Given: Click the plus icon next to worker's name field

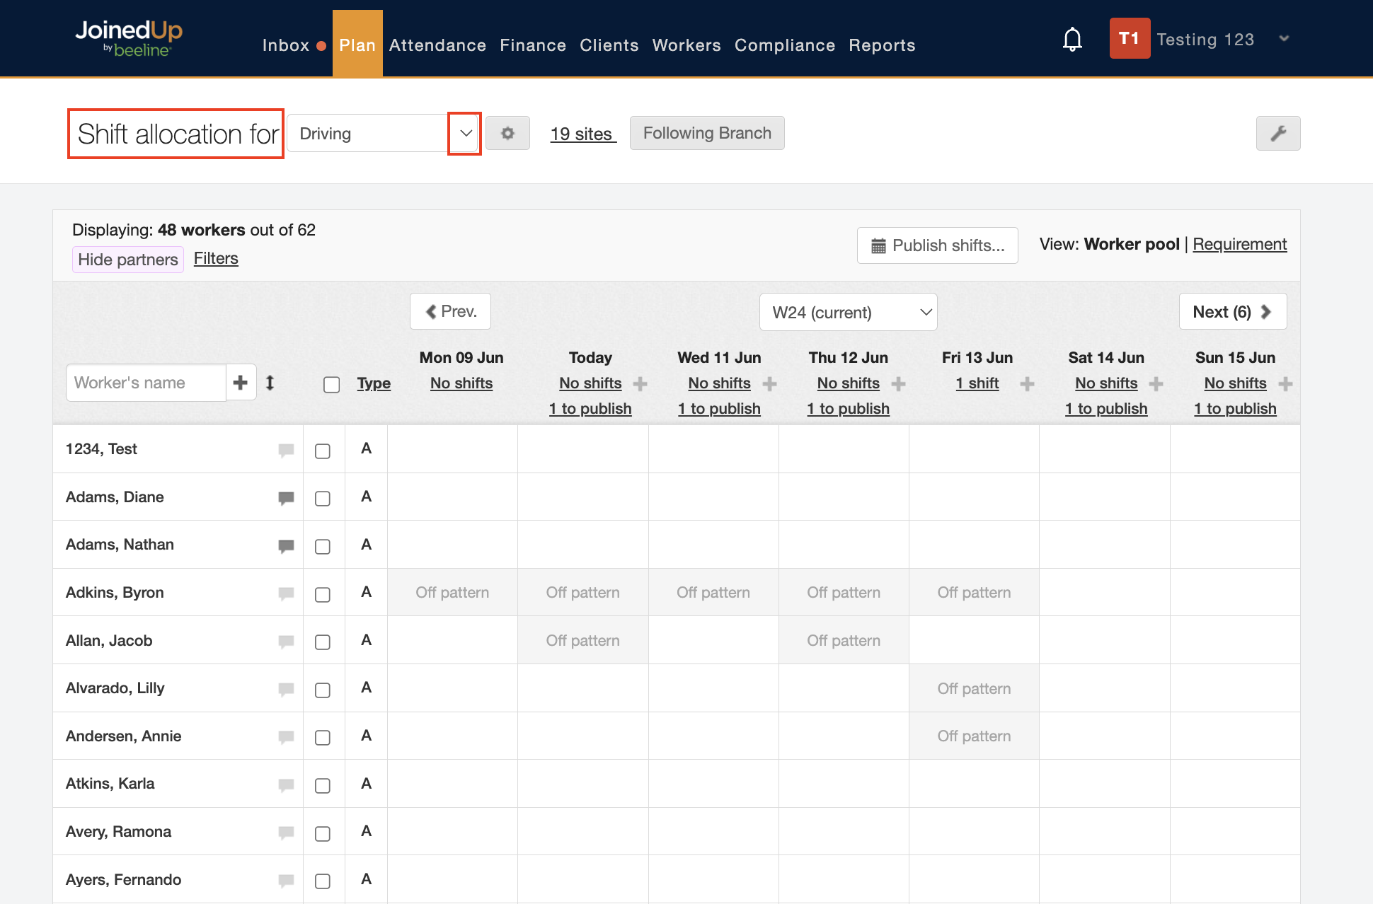Looking at the screenshot, I should click(x=241, y=383).
